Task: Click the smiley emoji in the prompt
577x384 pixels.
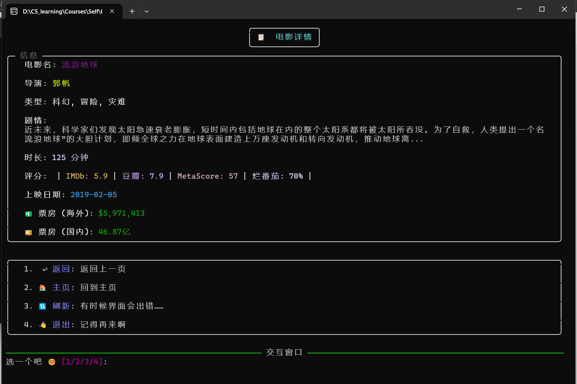Action: (x=52, y=362)
